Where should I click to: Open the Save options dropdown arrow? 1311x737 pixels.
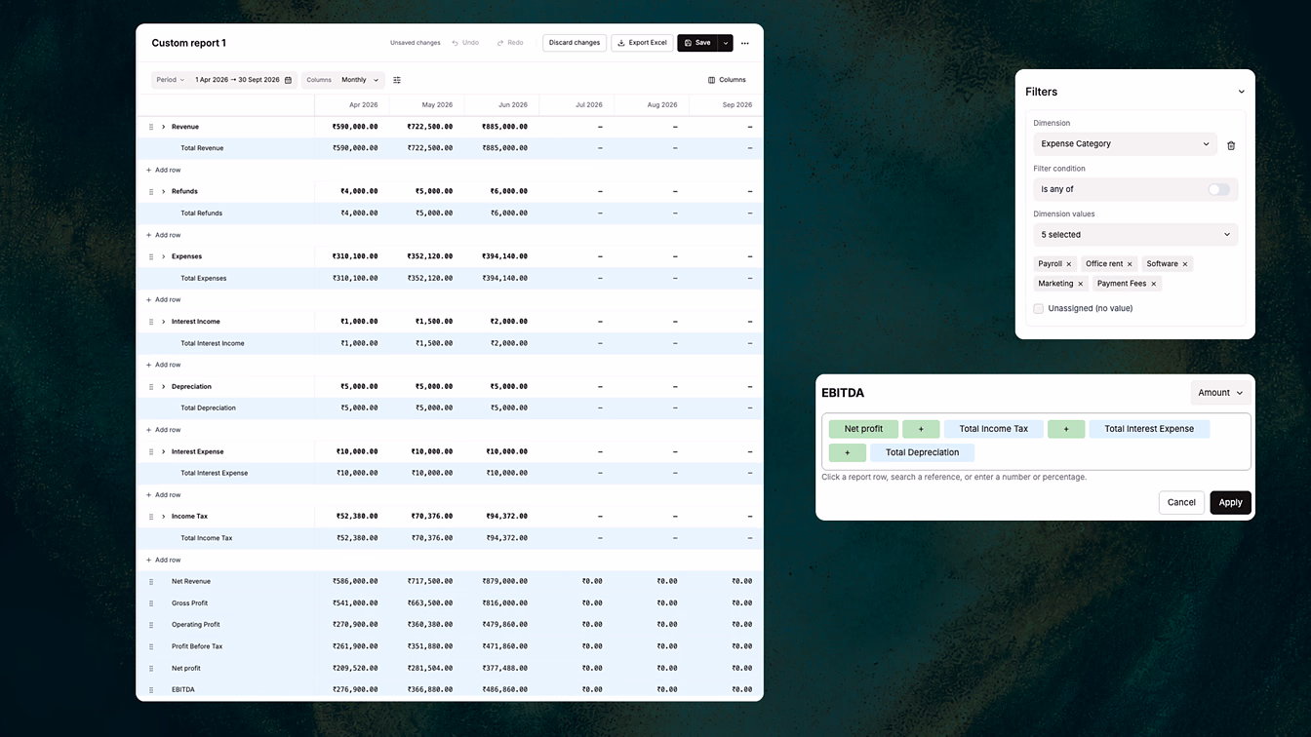(726, 43)
